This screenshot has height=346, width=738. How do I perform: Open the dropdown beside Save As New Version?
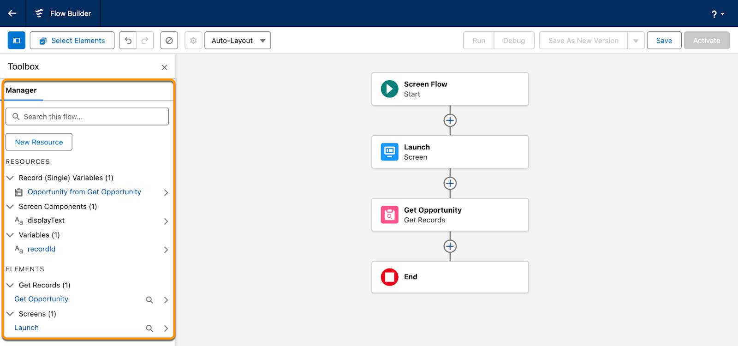(636, 41)
